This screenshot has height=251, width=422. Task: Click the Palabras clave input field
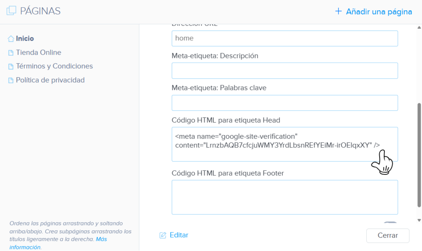click(284, 102)
